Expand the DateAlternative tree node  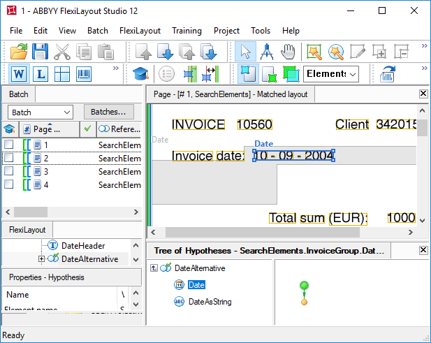pos(41,258)
